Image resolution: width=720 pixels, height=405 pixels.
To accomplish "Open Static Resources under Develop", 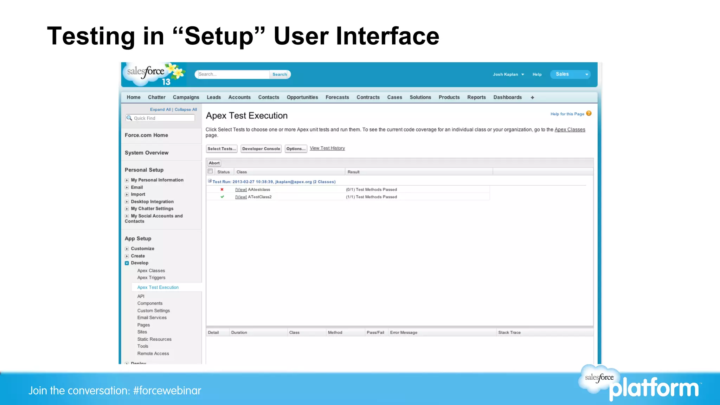I will pos(154,339).
